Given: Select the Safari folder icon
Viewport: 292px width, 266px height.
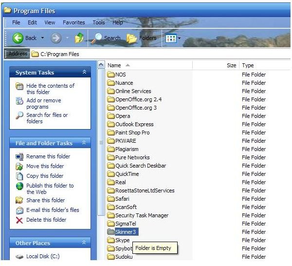Looking at the screenshot, I should point(111,199).
